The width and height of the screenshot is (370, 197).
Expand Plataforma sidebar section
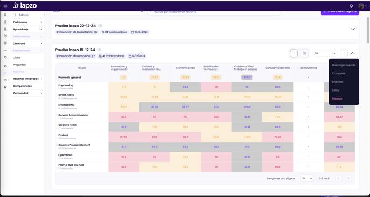(27, 22)
